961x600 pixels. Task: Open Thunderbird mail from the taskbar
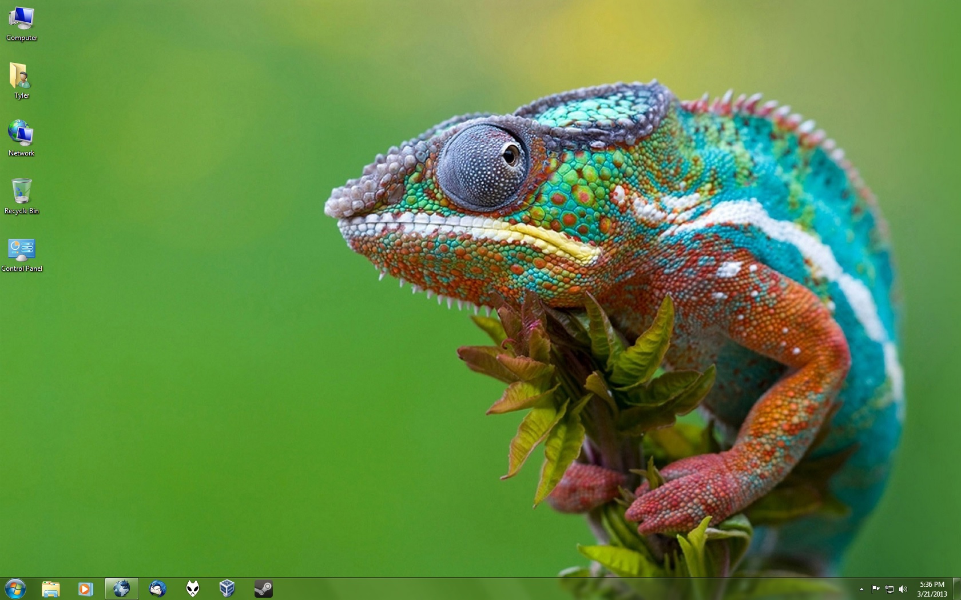tap(157, 589)
